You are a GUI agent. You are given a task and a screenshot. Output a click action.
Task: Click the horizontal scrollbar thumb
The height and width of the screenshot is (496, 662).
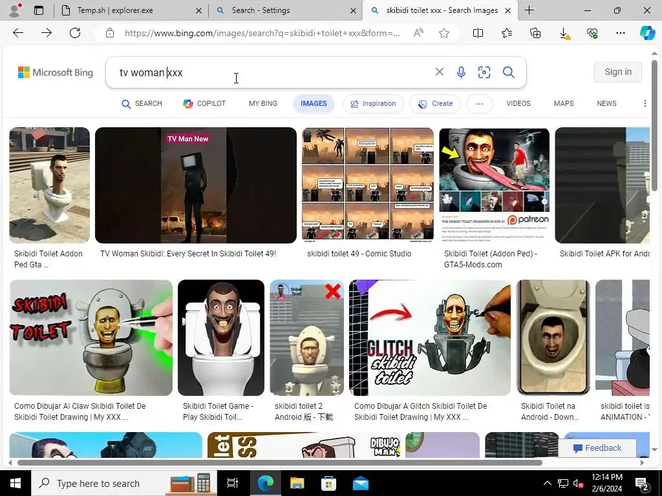point(279,462)
